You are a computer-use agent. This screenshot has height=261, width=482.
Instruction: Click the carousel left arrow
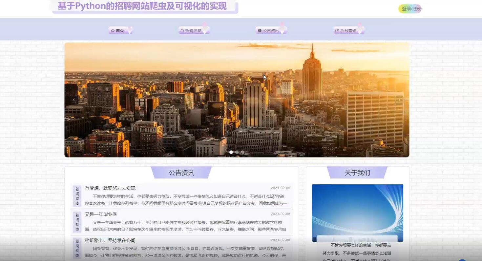tap(74, 100)
